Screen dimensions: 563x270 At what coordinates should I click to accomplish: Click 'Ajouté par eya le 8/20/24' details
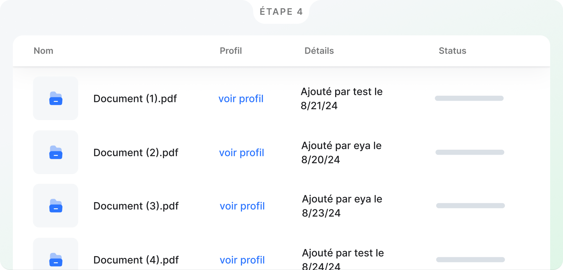coord(341,153)
